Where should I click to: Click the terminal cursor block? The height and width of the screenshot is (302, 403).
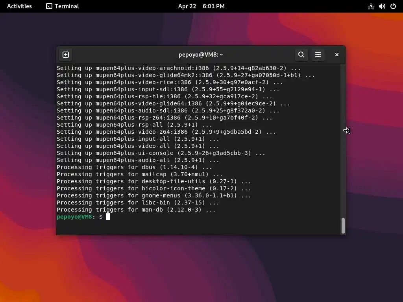coord(108,217)
